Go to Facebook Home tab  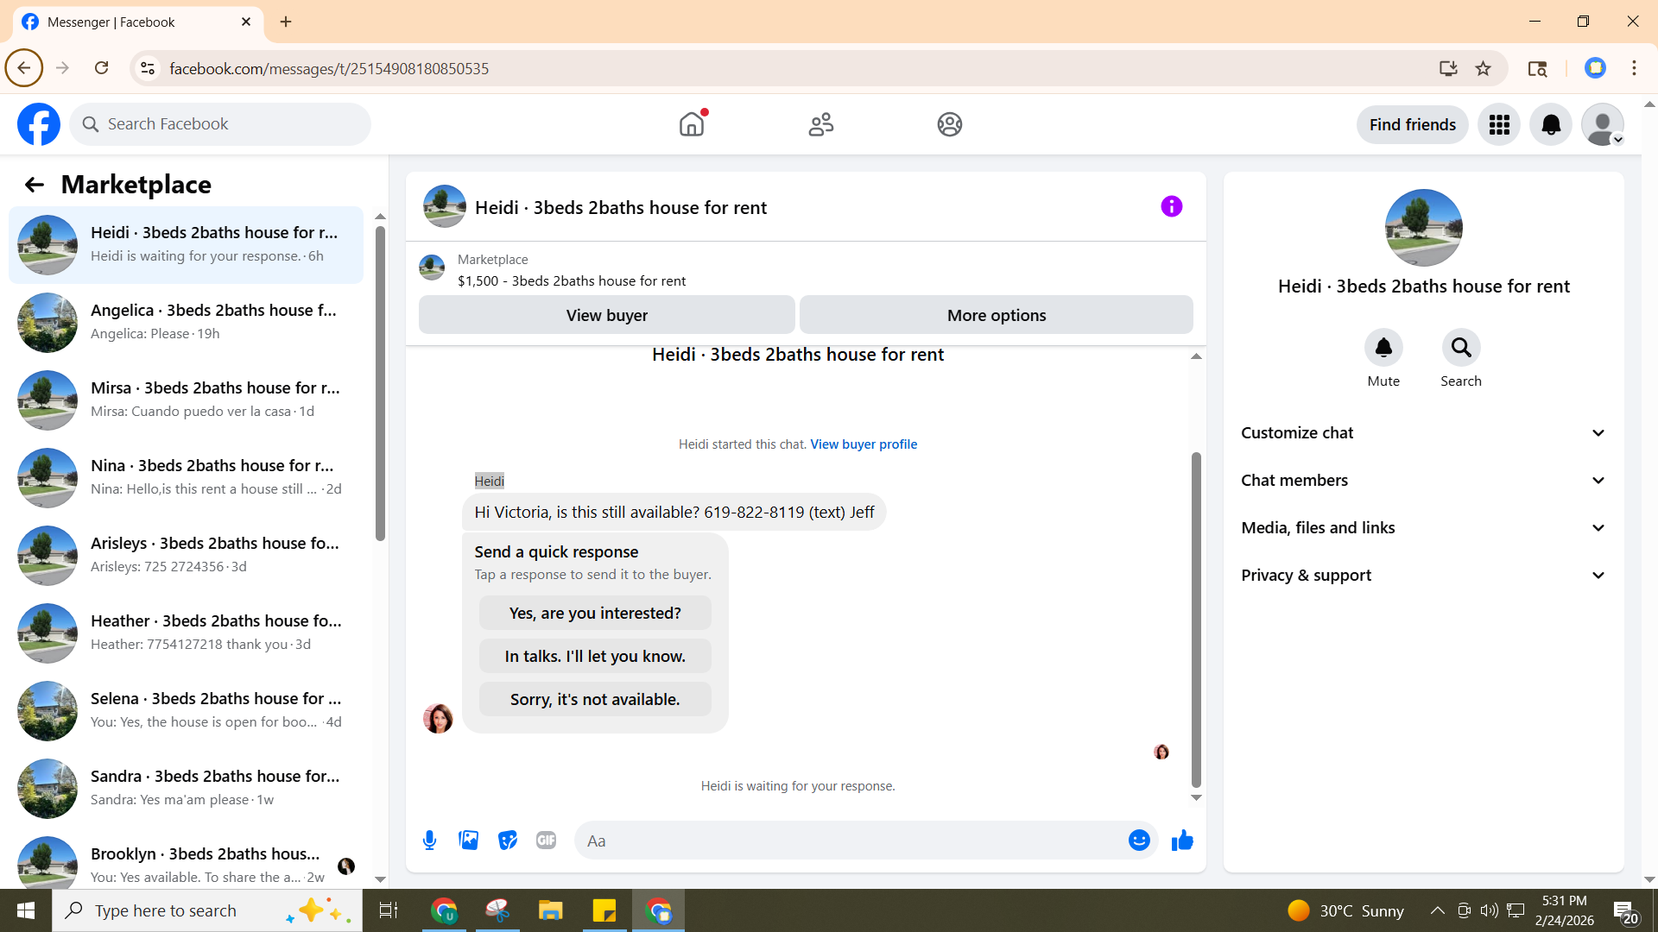tap(692, 125)
